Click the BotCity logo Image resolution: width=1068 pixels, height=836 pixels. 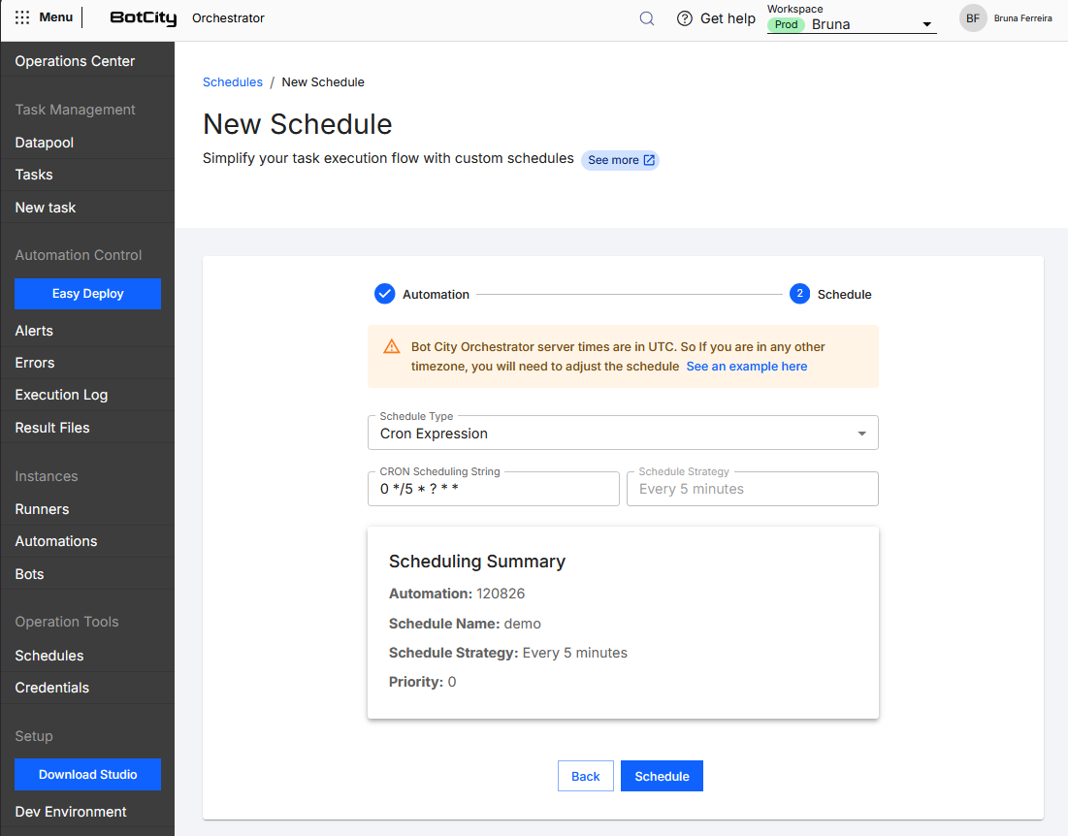tap(143, 17)
